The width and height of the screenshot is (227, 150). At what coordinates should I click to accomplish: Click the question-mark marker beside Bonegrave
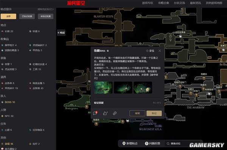[x=87, y=107]
